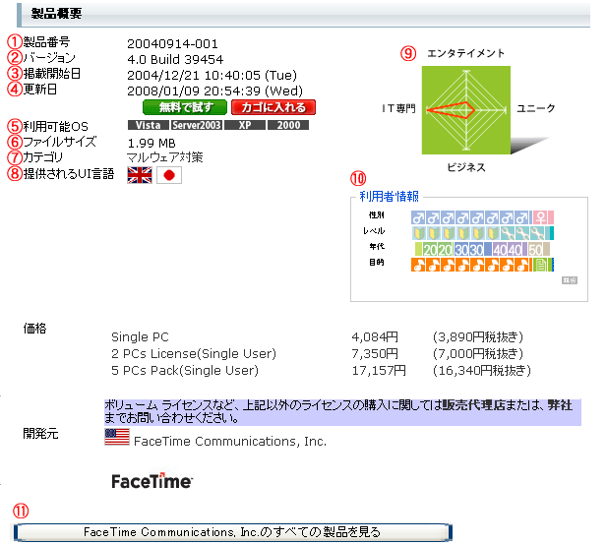Select the XP OS badge
The height and width of the screenshot is (545, 607).
(245, 125)
